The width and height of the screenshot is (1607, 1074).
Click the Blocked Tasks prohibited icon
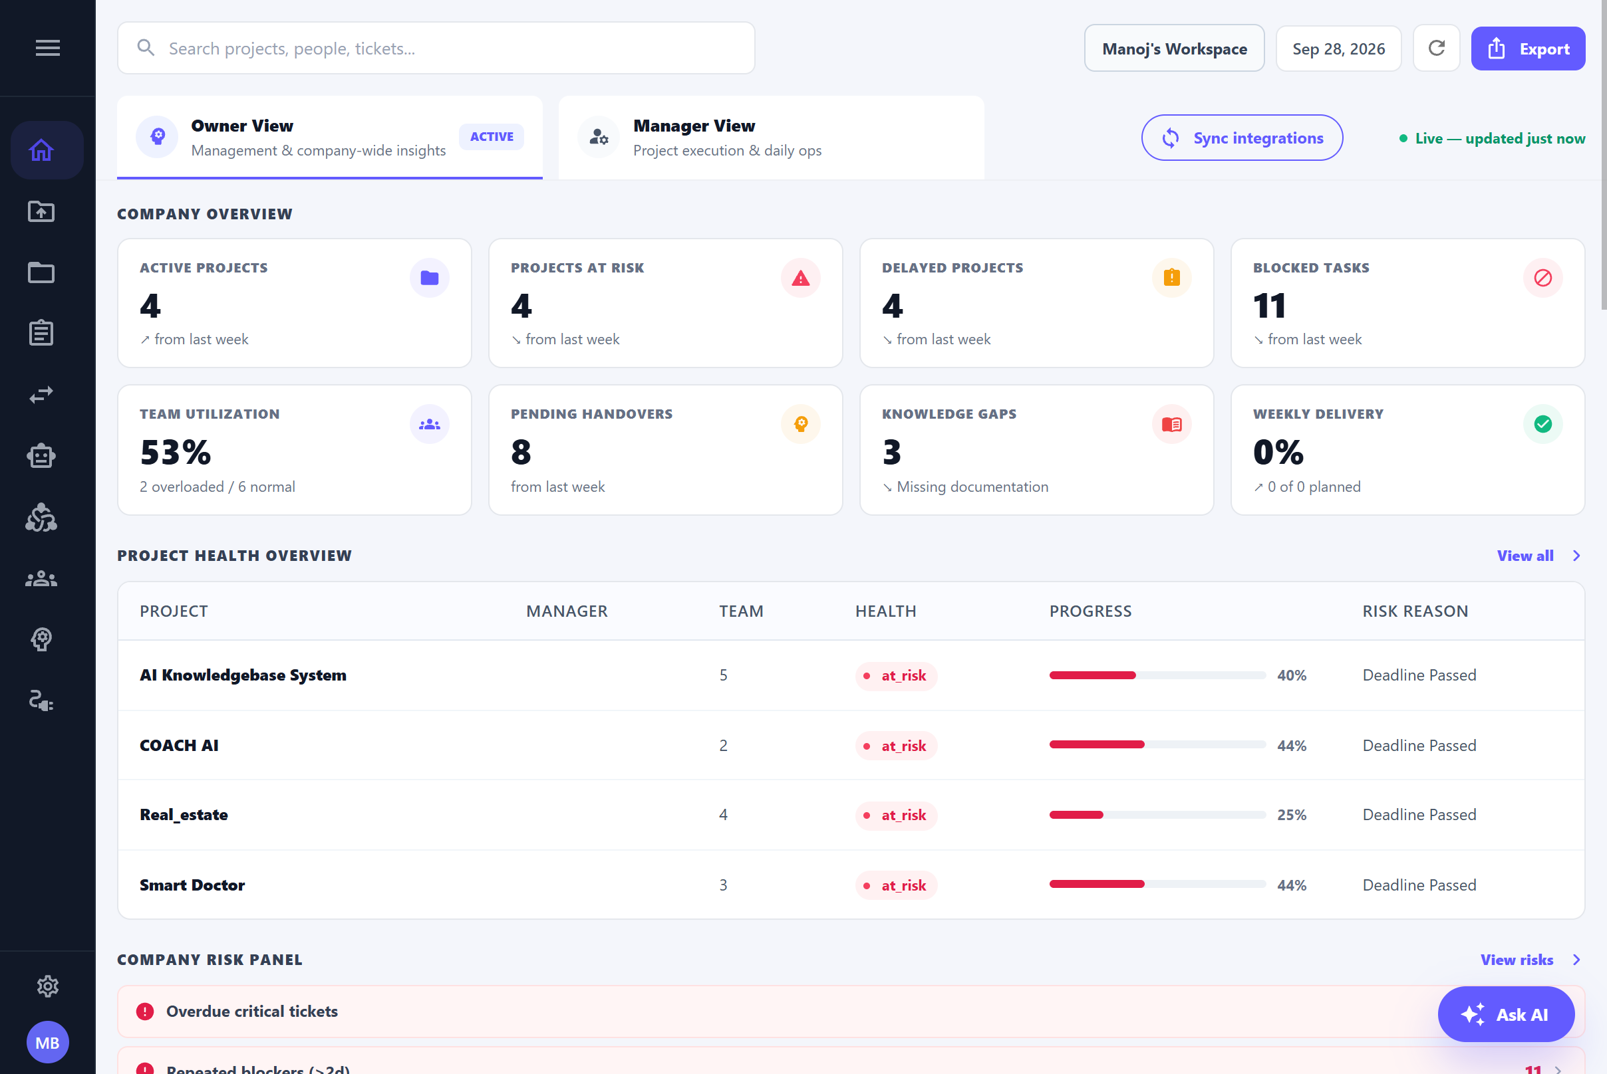1542,278
